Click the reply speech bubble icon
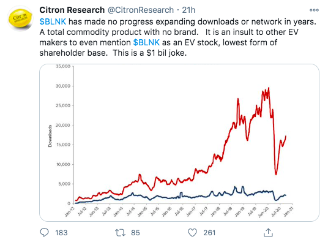Viewport: 328px width, 242px height. coord(44,233)
